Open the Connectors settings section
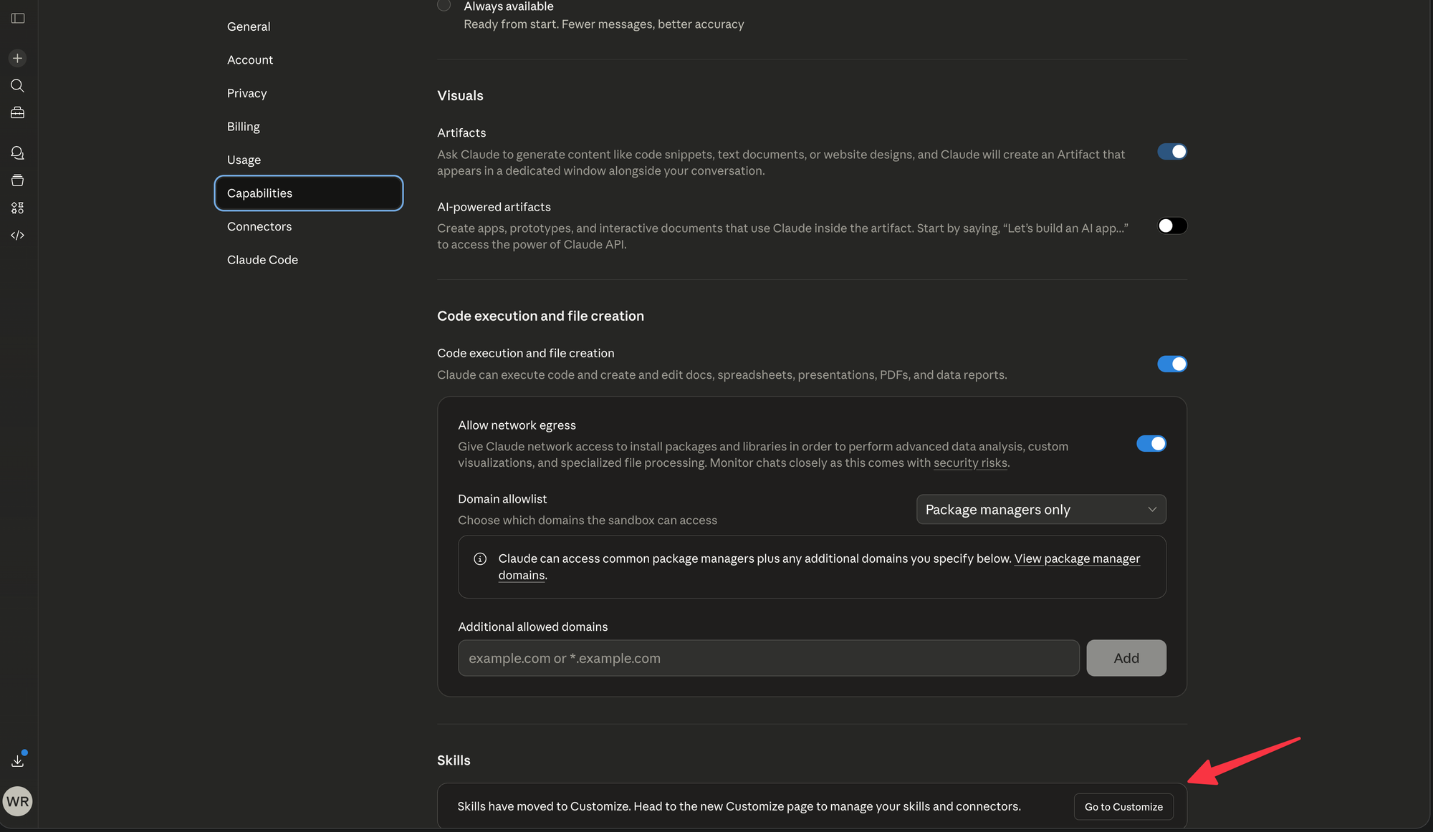This screenshot has width=1433, height=832. (x=259, y=226)
